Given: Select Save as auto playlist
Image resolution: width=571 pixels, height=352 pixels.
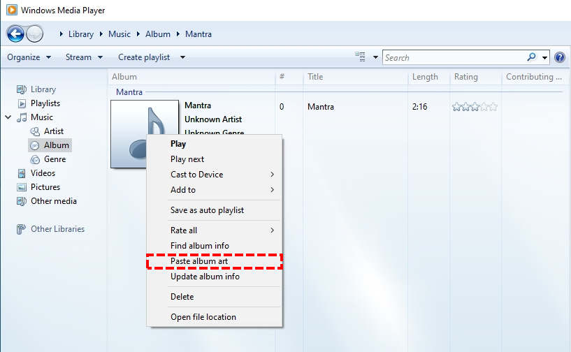Looking at the screenshot, I should pos(215,210).
